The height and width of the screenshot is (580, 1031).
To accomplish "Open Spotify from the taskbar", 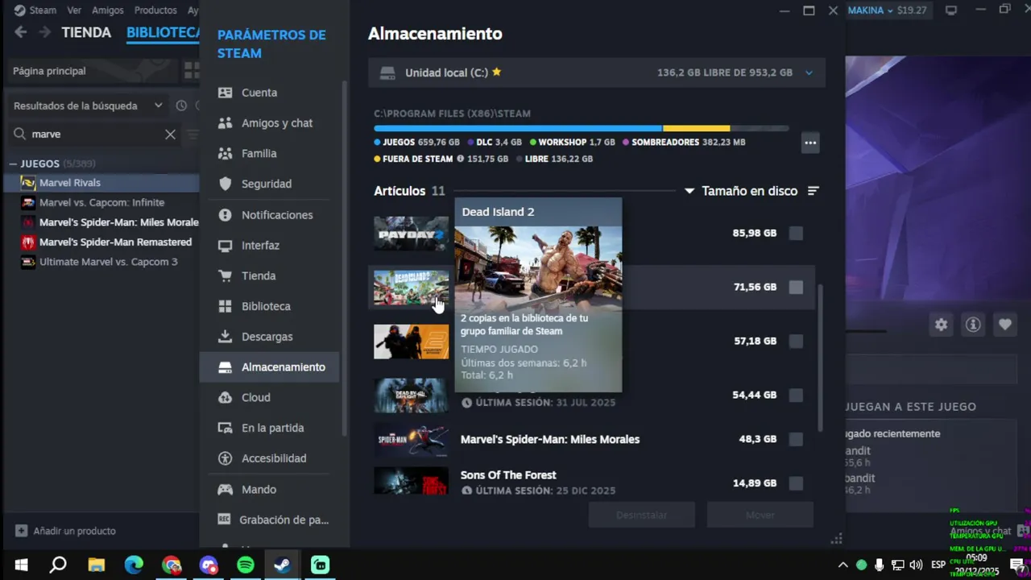I will [x=246, y=565].
